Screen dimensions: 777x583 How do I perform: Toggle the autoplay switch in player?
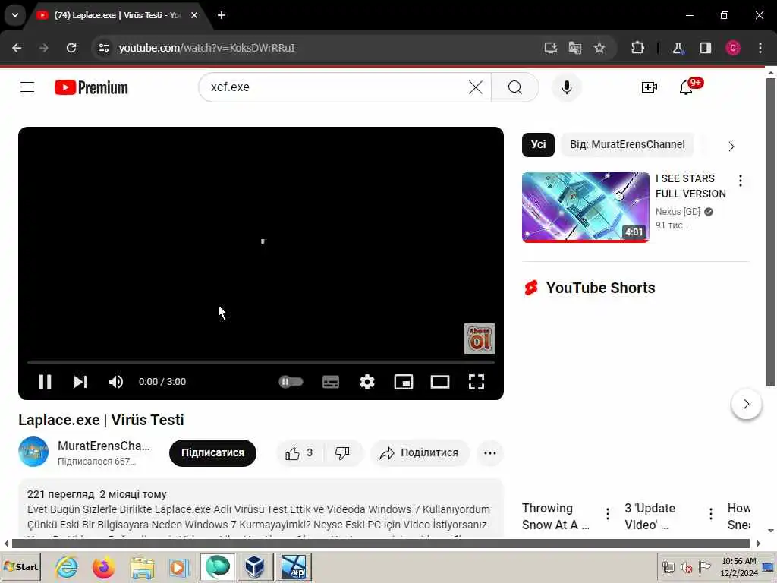(291, 382)
